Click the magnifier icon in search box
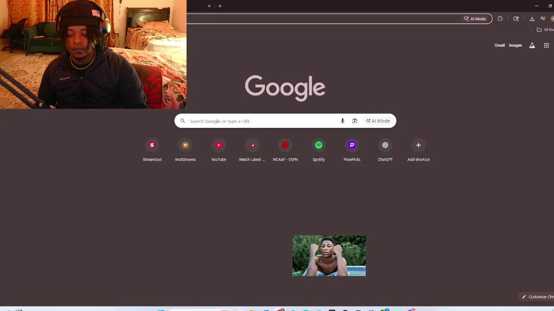The height and width of the screenshot is (311, 554). (x=183, y=121)
